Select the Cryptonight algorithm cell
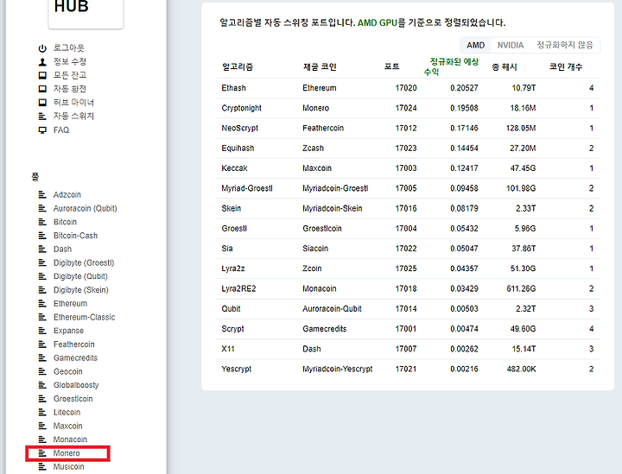The width and height of the screenshot is (622, 474). click(241, 108)
